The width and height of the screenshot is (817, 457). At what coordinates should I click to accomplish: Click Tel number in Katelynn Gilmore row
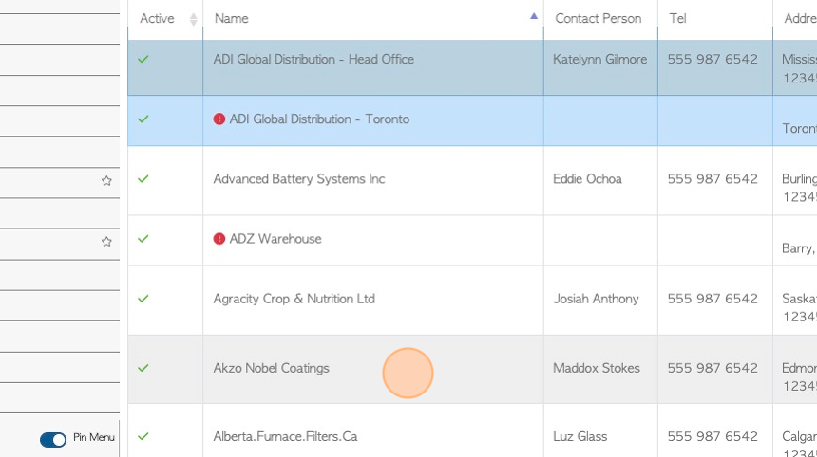[x=712, y=60]
